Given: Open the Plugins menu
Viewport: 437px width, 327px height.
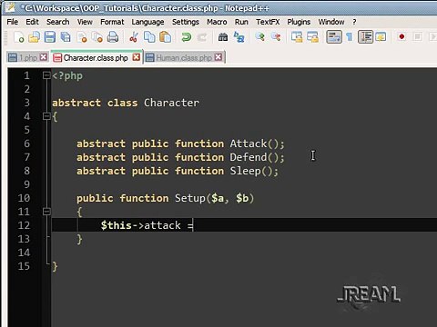Looking at the screenshot, I should pos(299,22).
